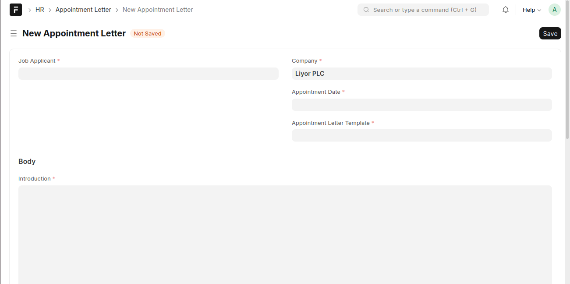Click the magnifier icon in the search bar
Screen dimensions: 570x284
click(366, 10)
